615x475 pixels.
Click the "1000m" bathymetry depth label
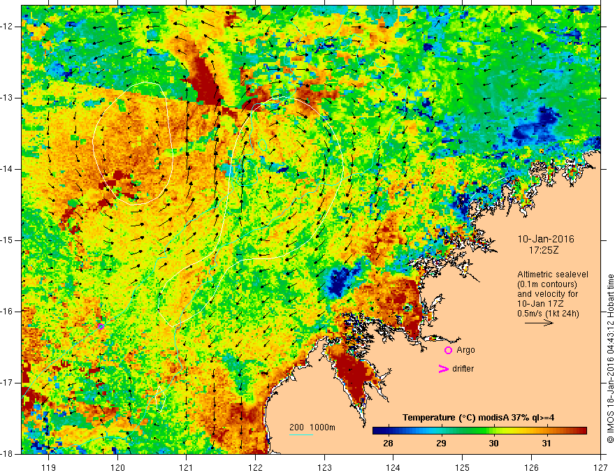click(x=323, y=427)
